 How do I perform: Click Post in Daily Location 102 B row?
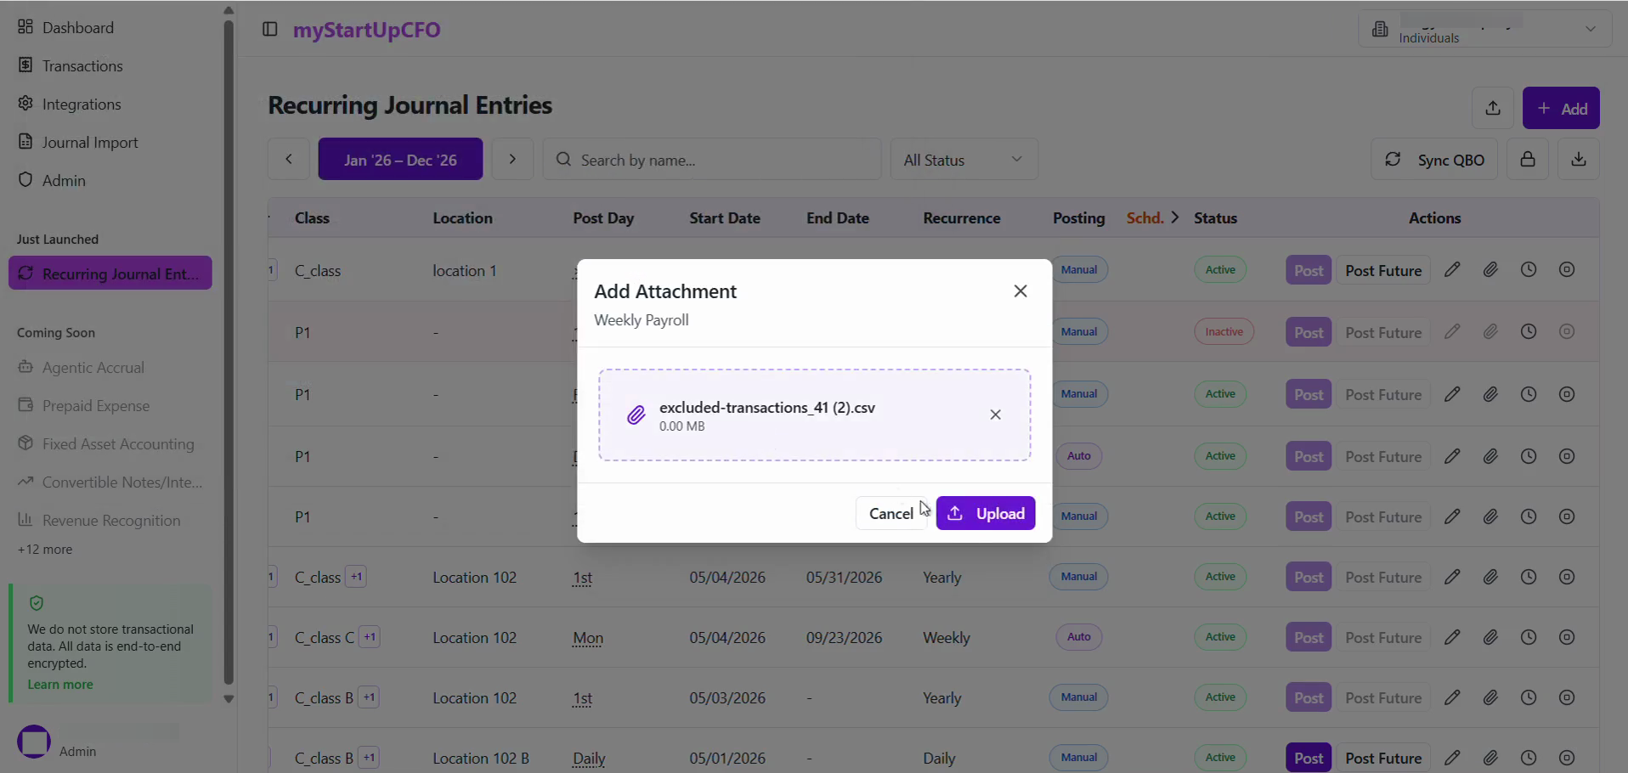tap(1309, 758)
